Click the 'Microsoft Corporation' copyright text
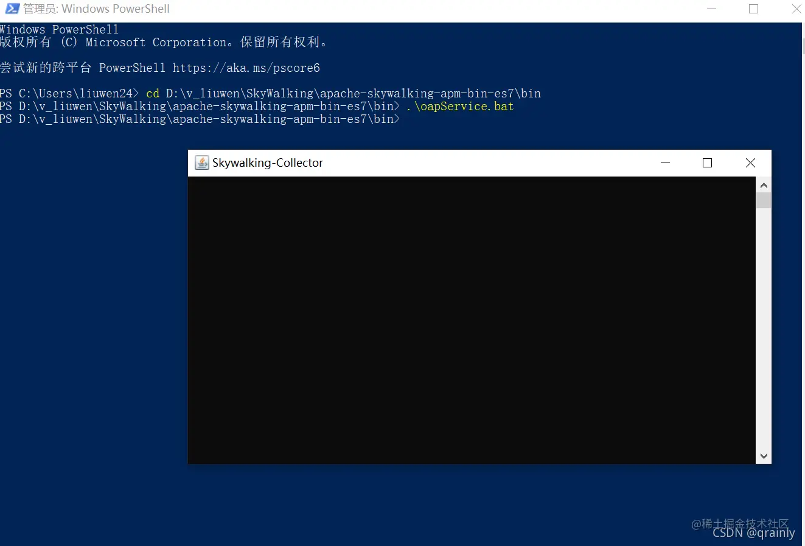The image size is (805, 546). (x=156, y=42)
